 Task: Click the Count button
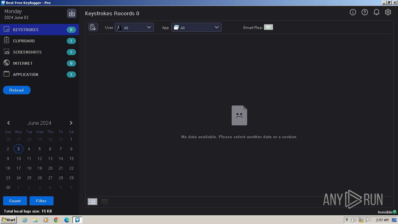tap(15, 201)
